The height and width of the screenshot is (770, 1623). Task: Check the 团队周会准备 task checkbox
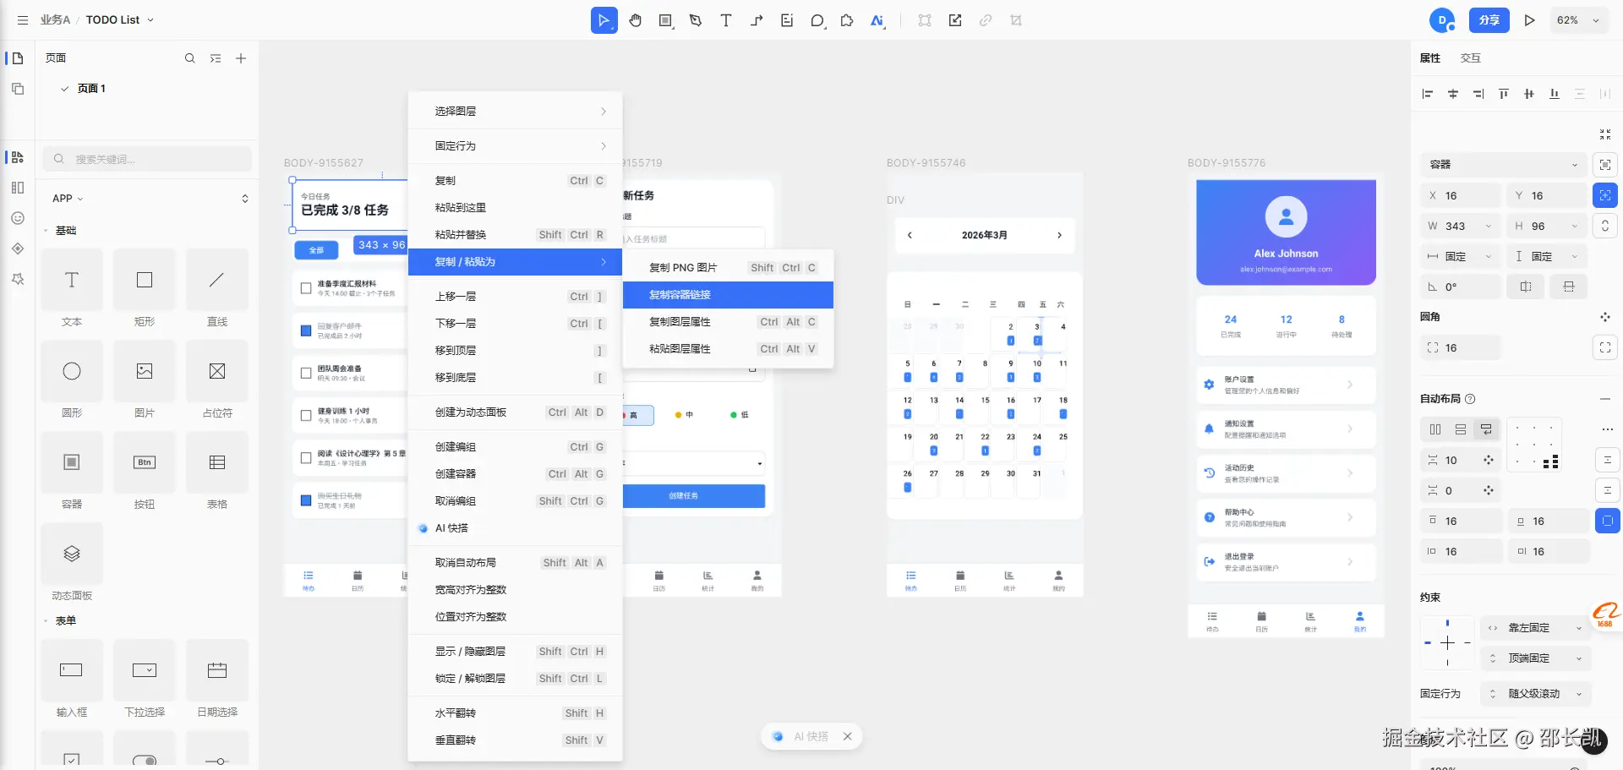(305, 373)
